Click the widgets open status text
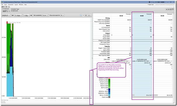 tap(150, 5)
